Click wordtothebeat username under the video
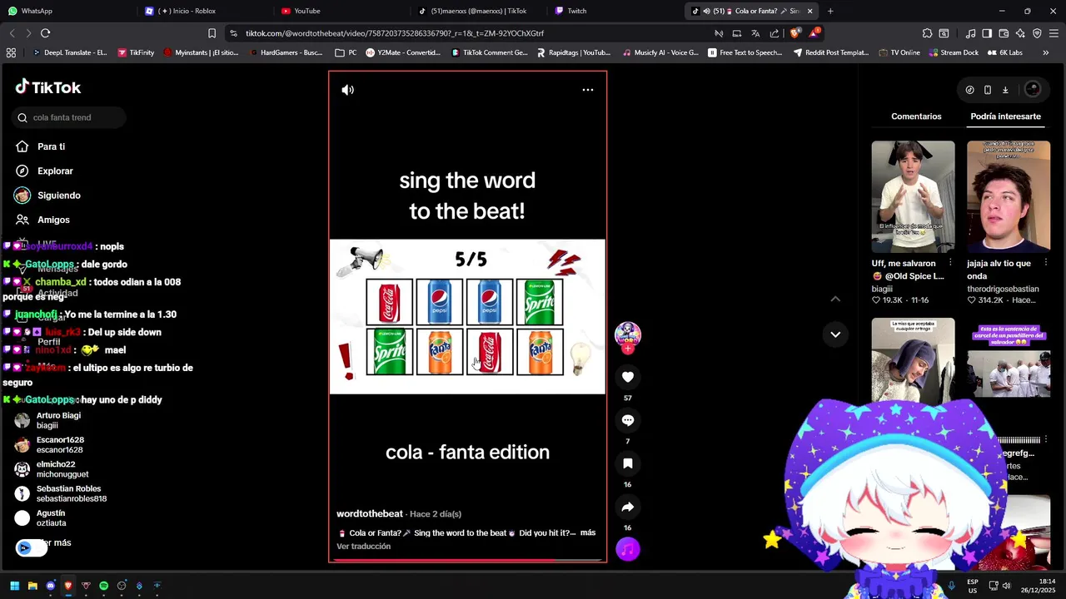This screenshot has height=599, width=1066. (370, 514)
